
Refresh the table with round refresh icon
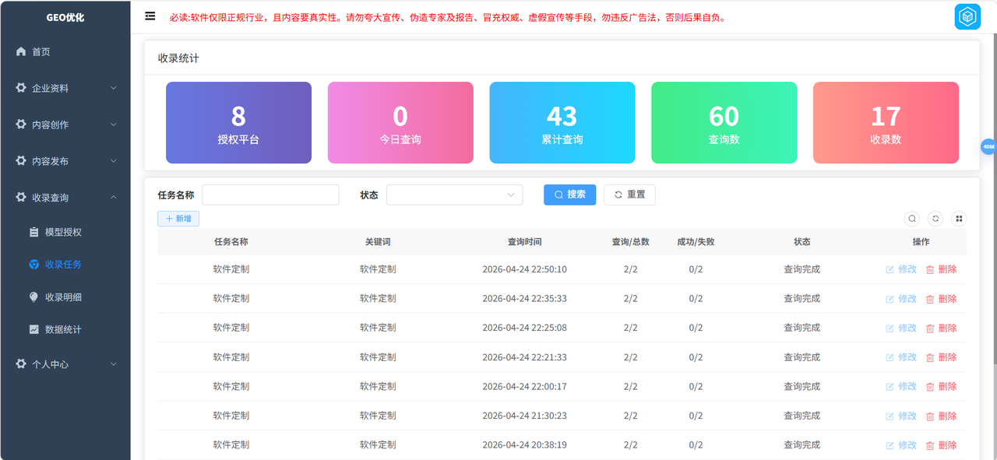(x=935, y=219)
